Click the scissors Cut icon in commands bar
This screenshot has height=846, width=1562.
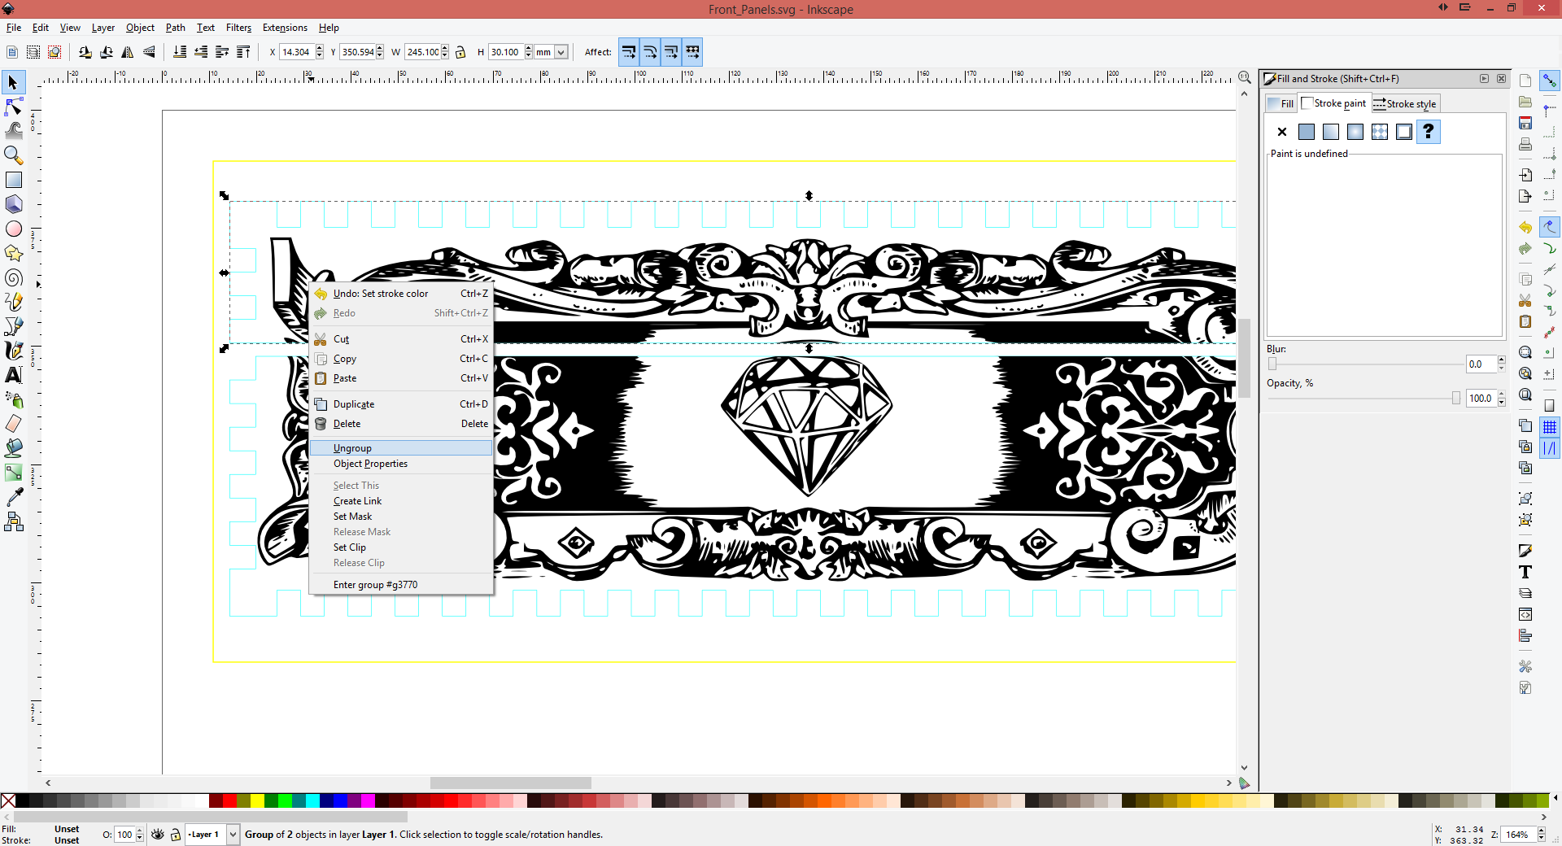[x=1525, y=300]
